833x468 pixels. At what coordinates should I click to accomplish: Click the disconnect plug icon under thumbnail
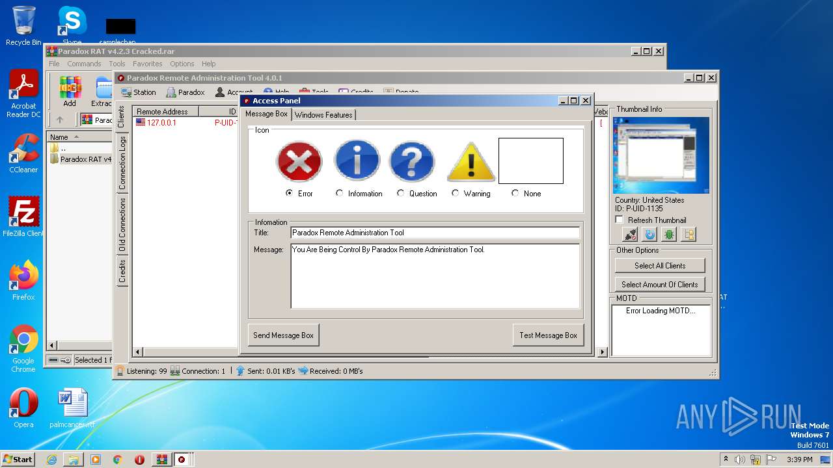(630, 235)
